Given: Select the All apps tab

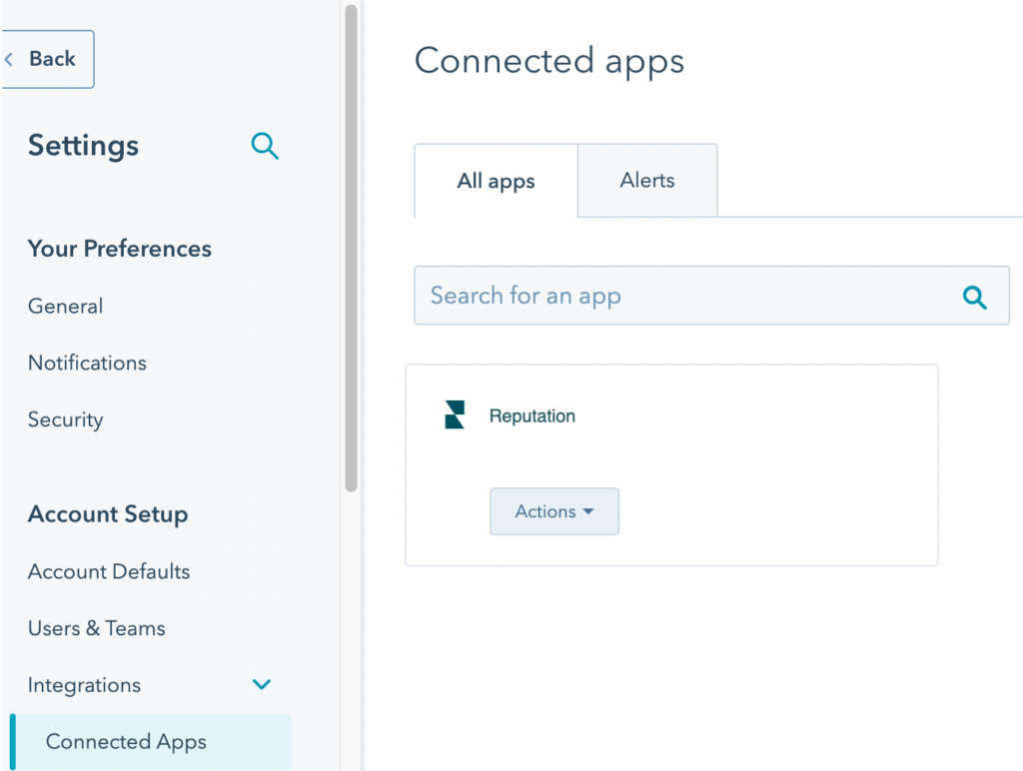Looking at the screenshot, I should pyautogui.click(x=496, y=182).
